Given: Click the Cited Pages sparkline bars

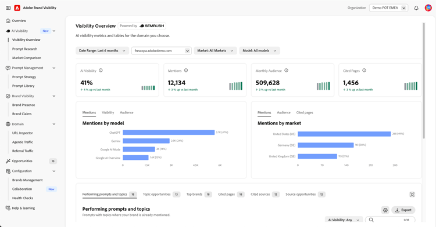Looking at the screenshot, I should pyautogui.click(x=410, y=86).
